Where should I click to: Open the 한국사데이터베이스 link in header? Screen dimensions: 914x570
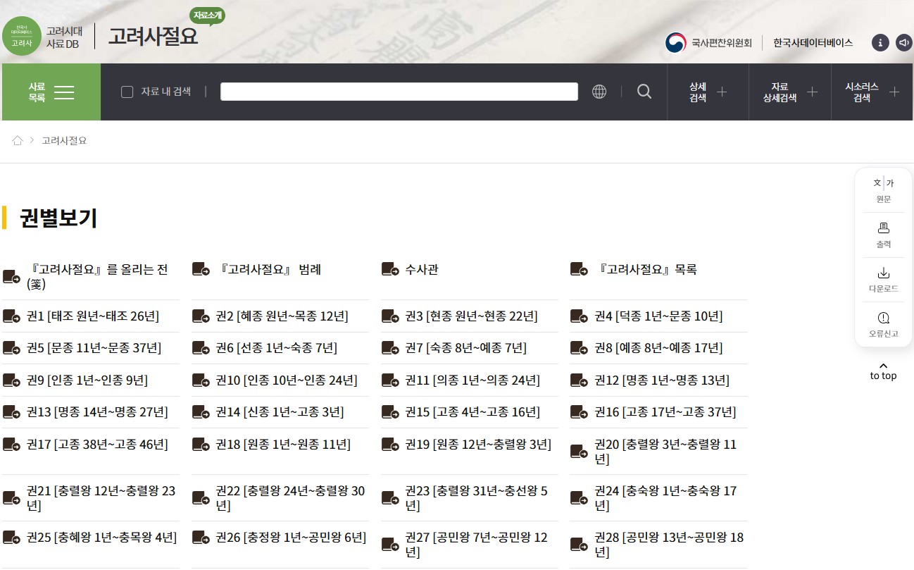click(813, 43)
